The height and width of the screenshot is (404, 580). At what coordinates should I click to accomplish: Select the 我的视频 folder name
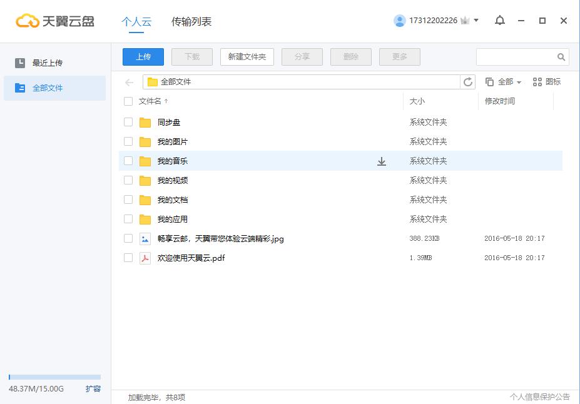click(173, 180)
